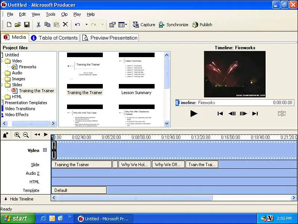298x224 pixels.
Task: Cut selection with the scissors icon
Action: [x=39, y=25]
